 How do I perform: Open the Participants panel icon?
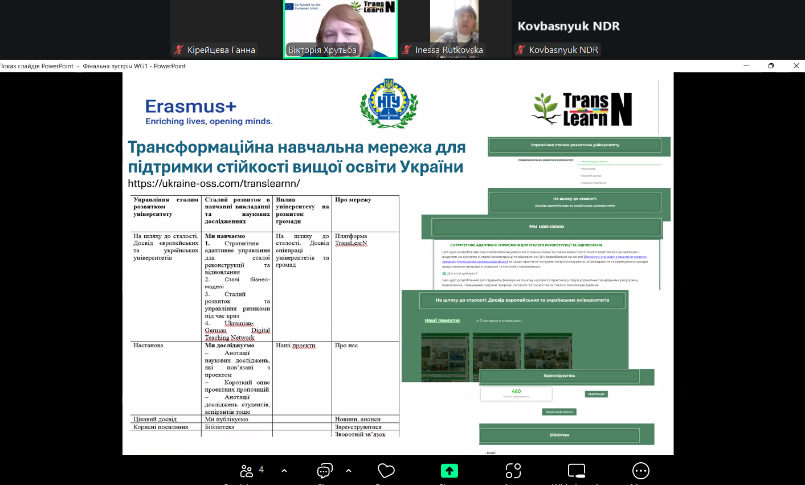pos(247,471)
